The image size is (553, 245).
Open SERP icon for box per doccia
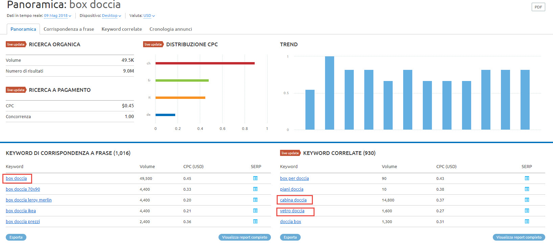tap(527, 178)
